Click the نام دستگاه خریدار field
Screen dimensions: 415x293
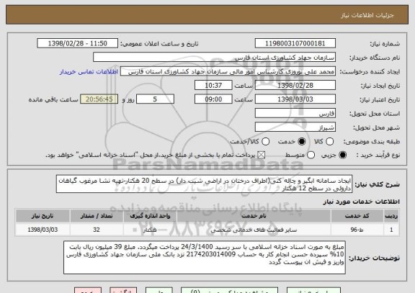(x=215, y=57)
